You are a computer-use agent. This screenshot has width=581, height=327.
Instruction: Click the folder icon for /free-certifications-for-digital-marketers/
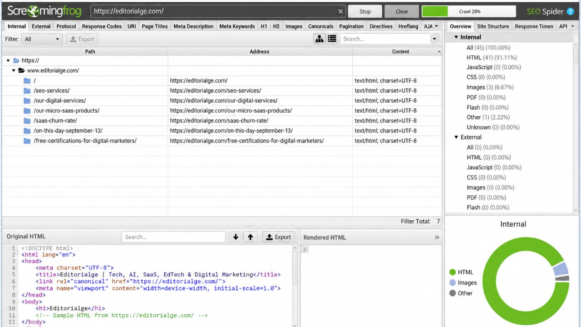tap(27, 140)
